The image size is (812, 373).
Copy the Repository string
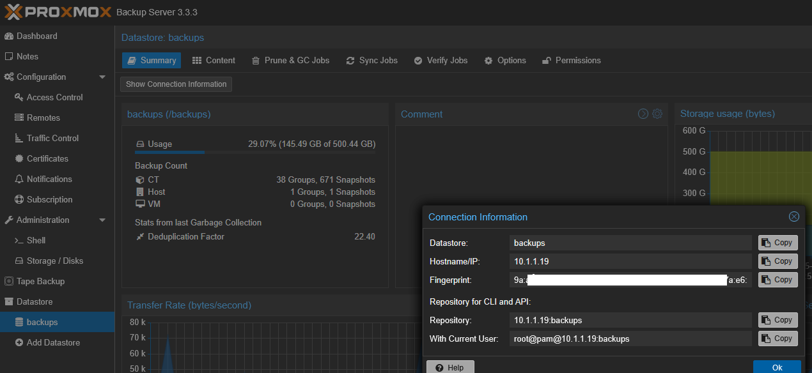pyautogui.click(x=777, y=320)
